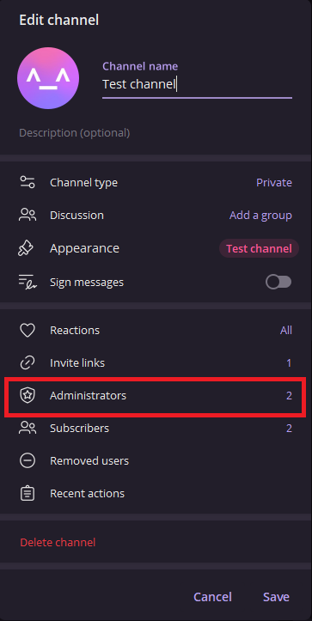The width and height of the screenshot is (312, 621).
Task: Click the pink Test channel appearance badge
Action: coord(259,249)
